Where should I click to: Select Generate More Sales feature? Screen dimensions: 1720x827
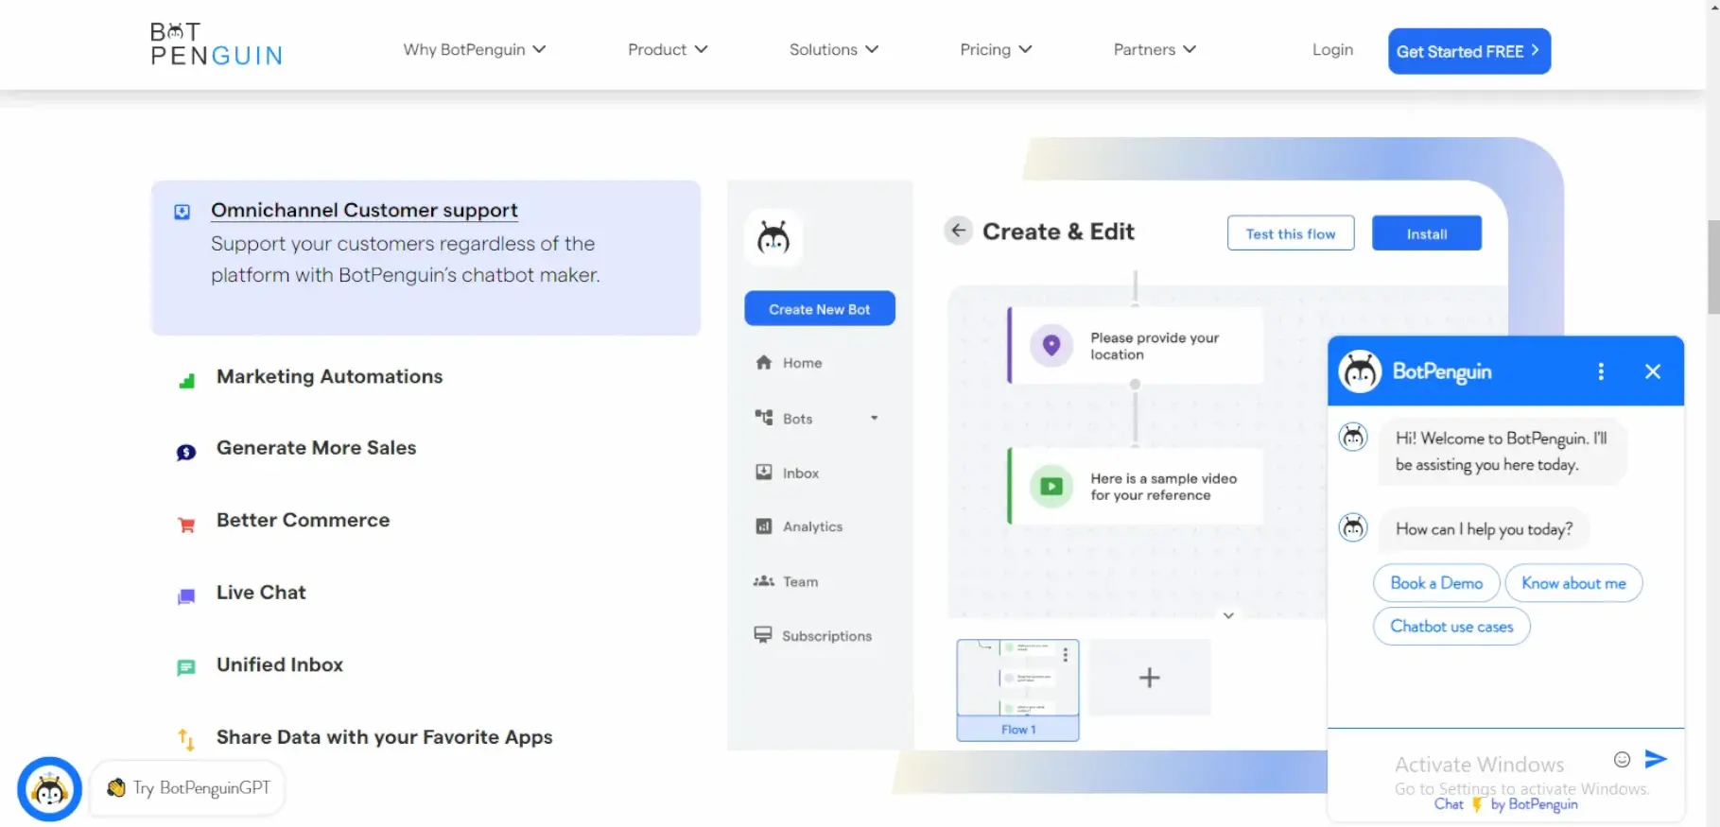(x=316, y=448)
